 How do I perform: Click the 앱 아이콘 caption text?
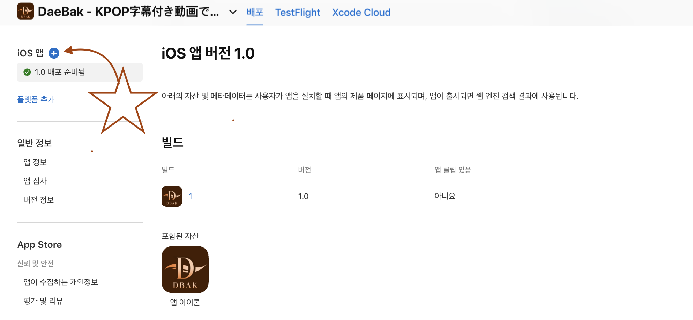(x=185, y=302)
